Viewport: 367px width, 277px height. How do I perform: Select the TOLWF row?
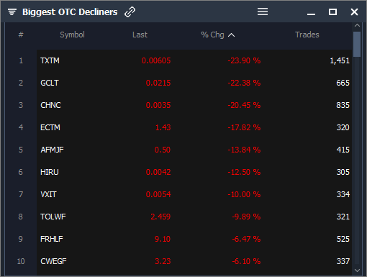194,217
